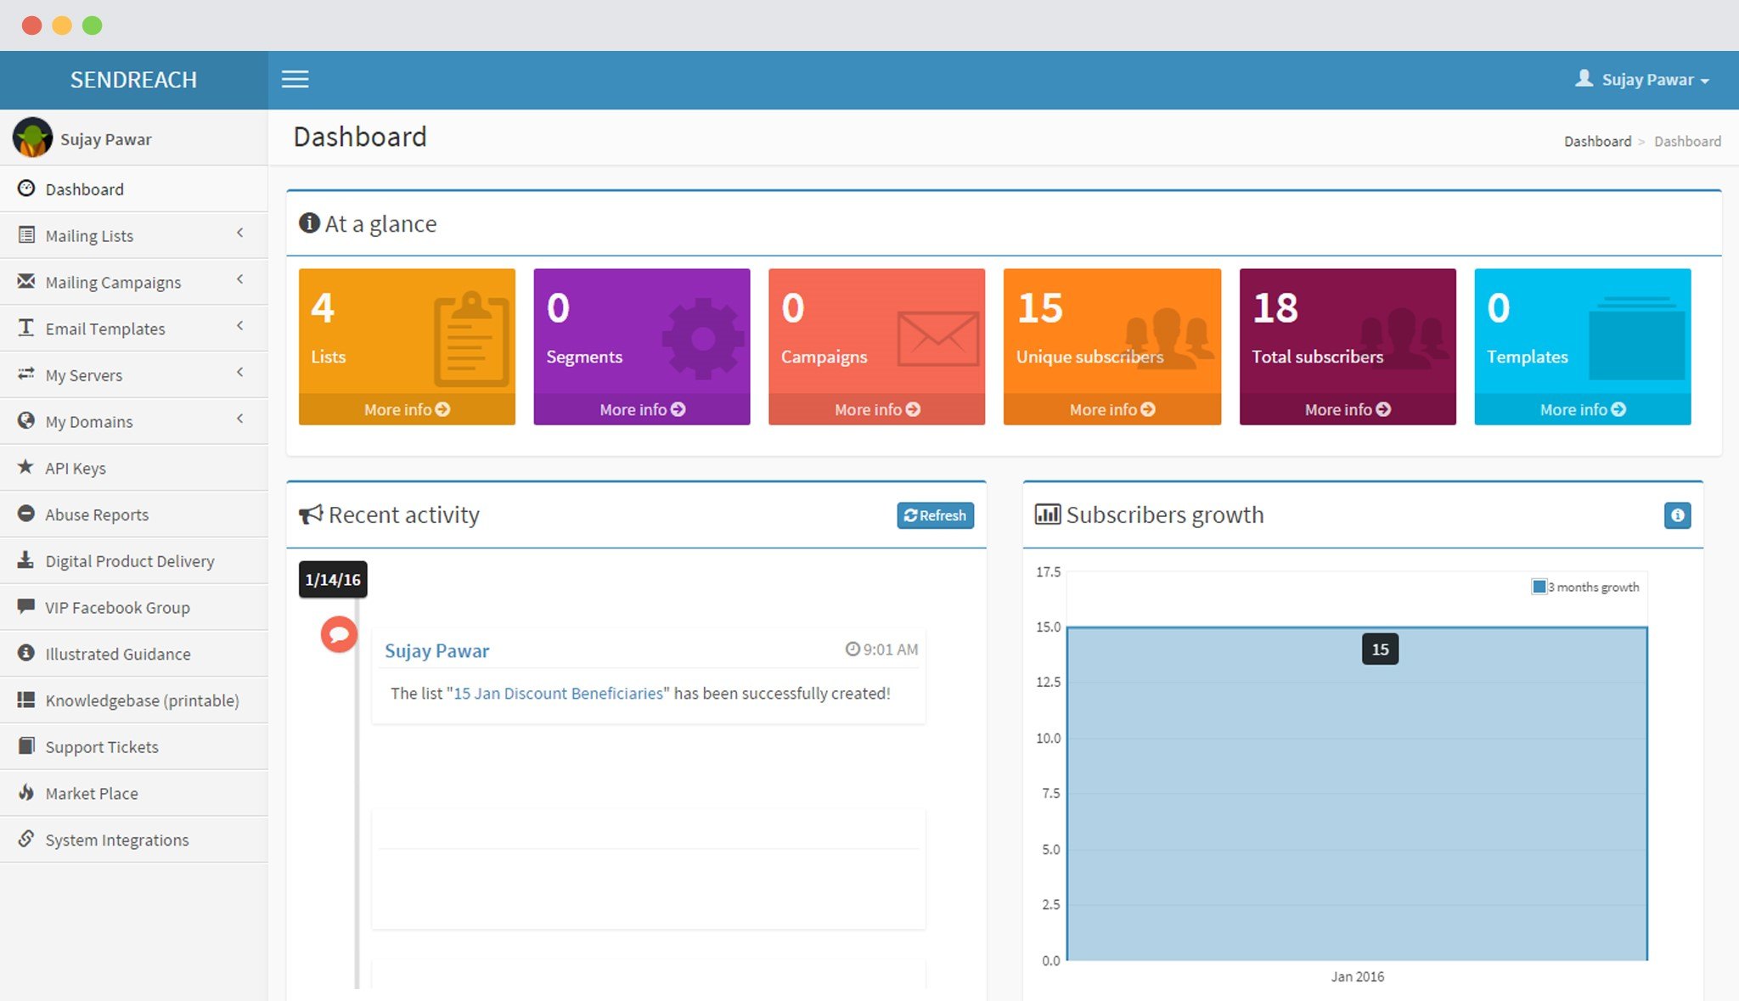1739x1001 pixels.
Task: Click the Refresh button in Recent activity
Action: [x=935, y=515]
